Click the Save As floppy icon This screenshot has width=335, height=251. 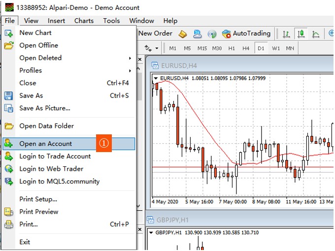coord(8,96)
